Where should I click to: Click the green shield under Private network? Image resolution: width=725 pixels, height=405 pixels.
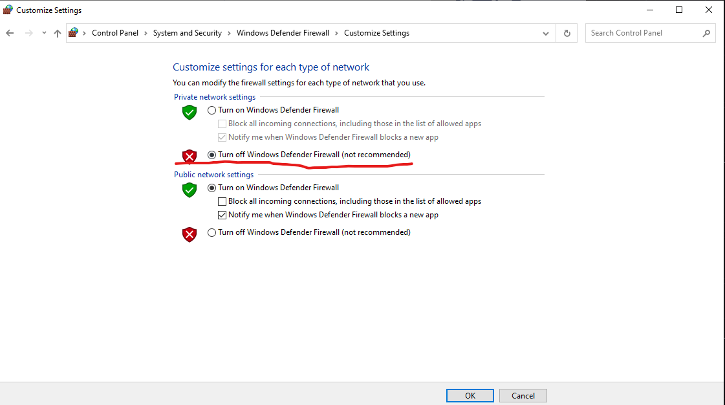coord(189,113)
